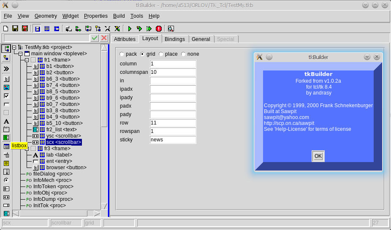Select the ent <entry> tree item
Image resolution: width=391 pixels, height=230 pixels.
pyautogui.click(x=59, y=161)
